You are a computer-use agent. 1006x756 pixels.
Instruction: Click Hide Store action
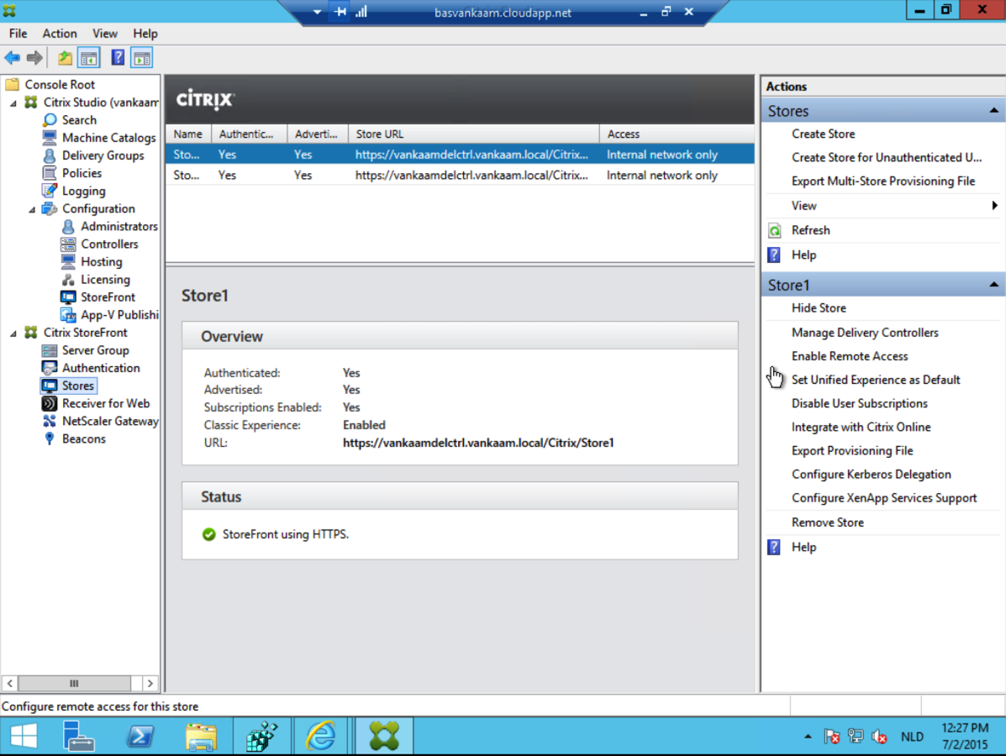coord(819,308)
